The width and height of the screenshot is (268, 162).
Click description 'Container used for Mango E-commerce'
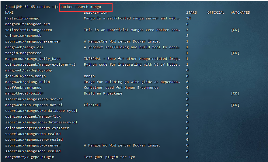pos(121,88)
